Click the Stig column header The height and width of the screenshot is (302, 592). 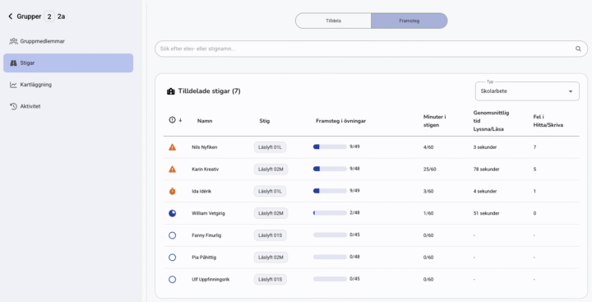coord(264,121)
